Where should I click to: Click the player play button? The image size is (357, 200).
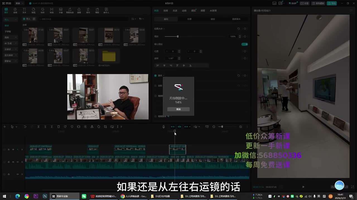303,187
